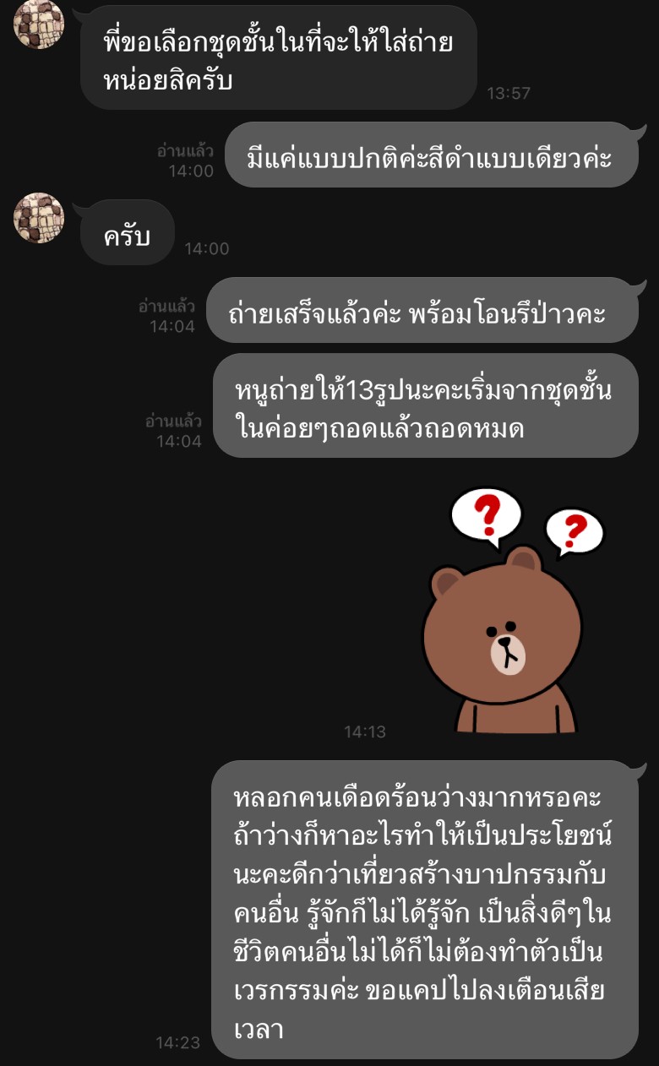
Task: Tap the อ่านแล้ว label beside มีแค่แบบปกติ message
Action: click(185, 151)
